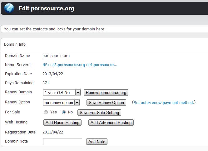Open the 'no renew option' dropdown
The image size is (208, 151).
tap(62, 103)
